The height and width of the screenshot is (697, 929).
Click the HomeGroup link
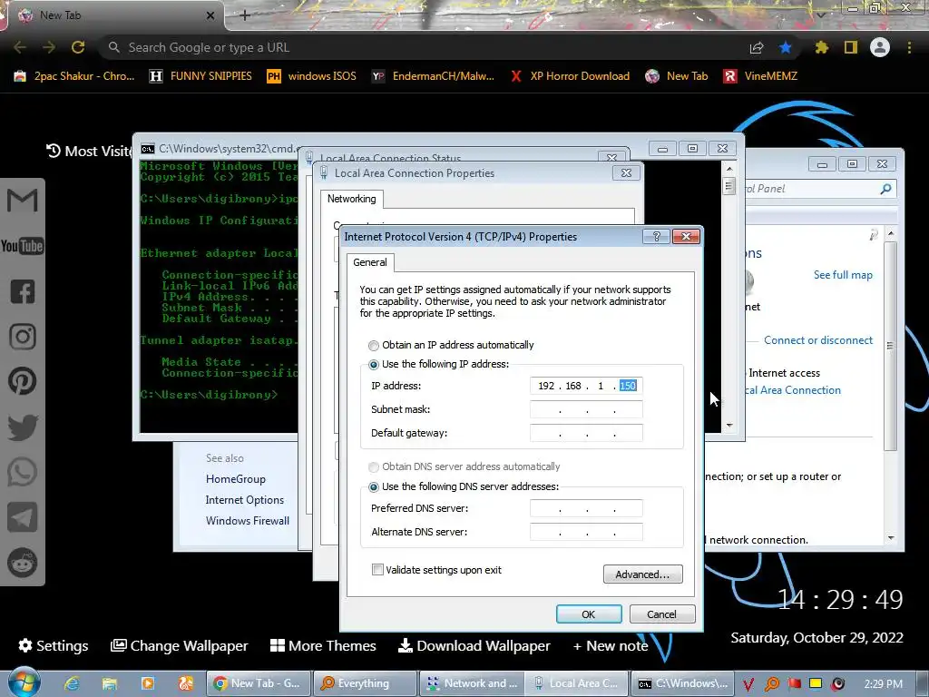click(236, 479)
